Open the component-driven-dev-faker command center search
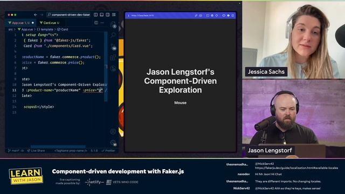Screen dimensions: 345x194 pyautogui.click(x=68, y=15)
